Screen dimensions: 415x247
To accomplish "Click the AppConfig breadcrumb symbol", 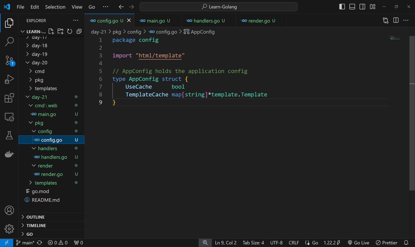I will point(199,32).
